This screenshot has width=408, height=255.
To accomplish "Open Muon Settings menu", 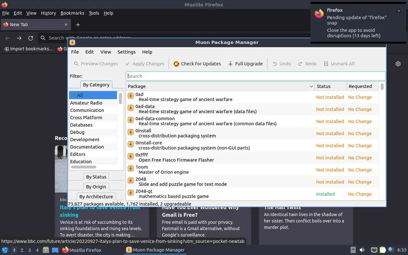I will 127,52.
